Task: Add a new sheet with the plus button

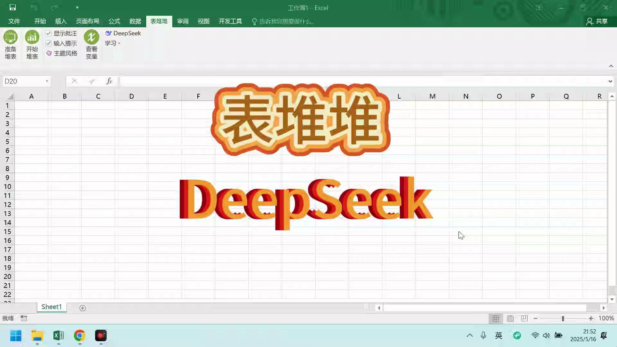Action: [x=82, y=308]
